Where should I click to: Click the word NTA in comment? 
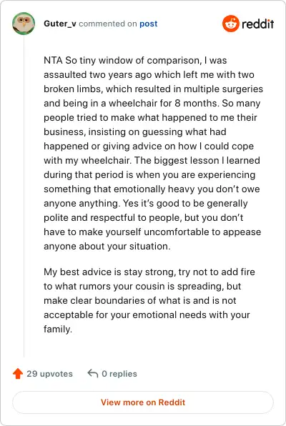coord(54,60)
